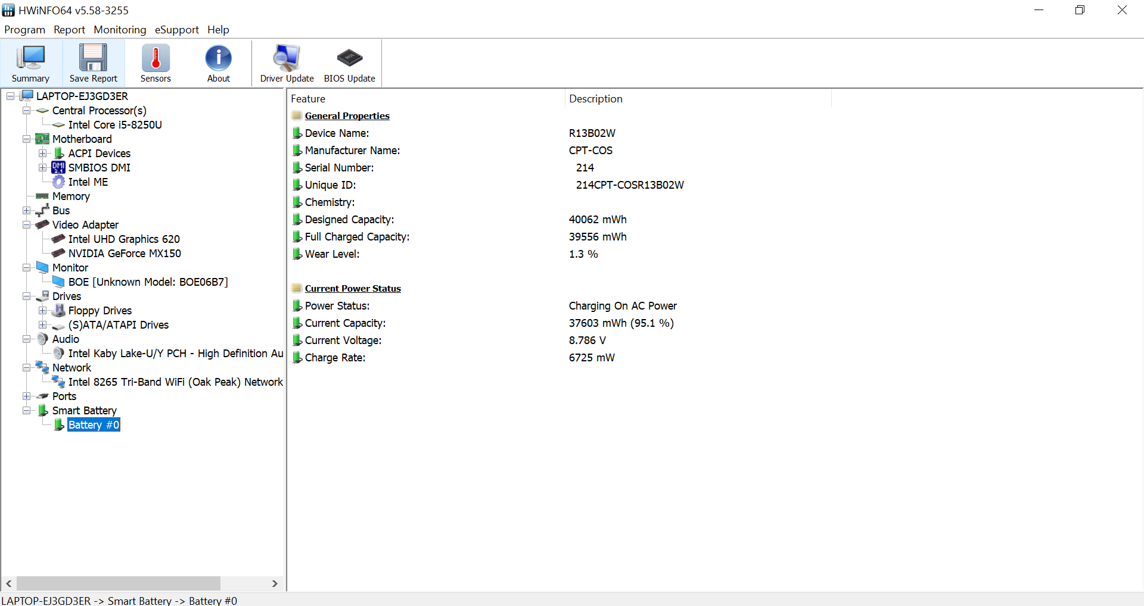Click the About info icon
The width and height of the screenshot is (1144, 606).
click(219, 63)
